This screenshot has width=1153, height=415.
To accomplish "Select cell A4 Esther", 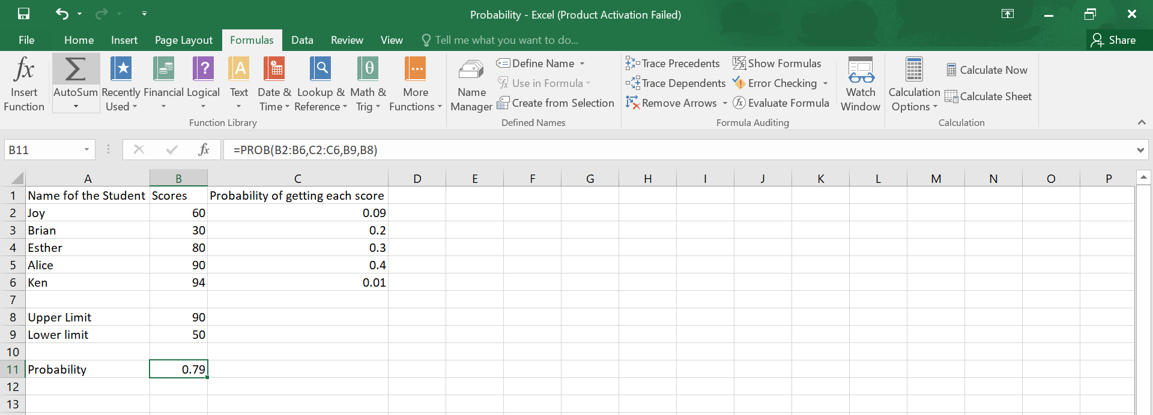I will tap(88, 248).
